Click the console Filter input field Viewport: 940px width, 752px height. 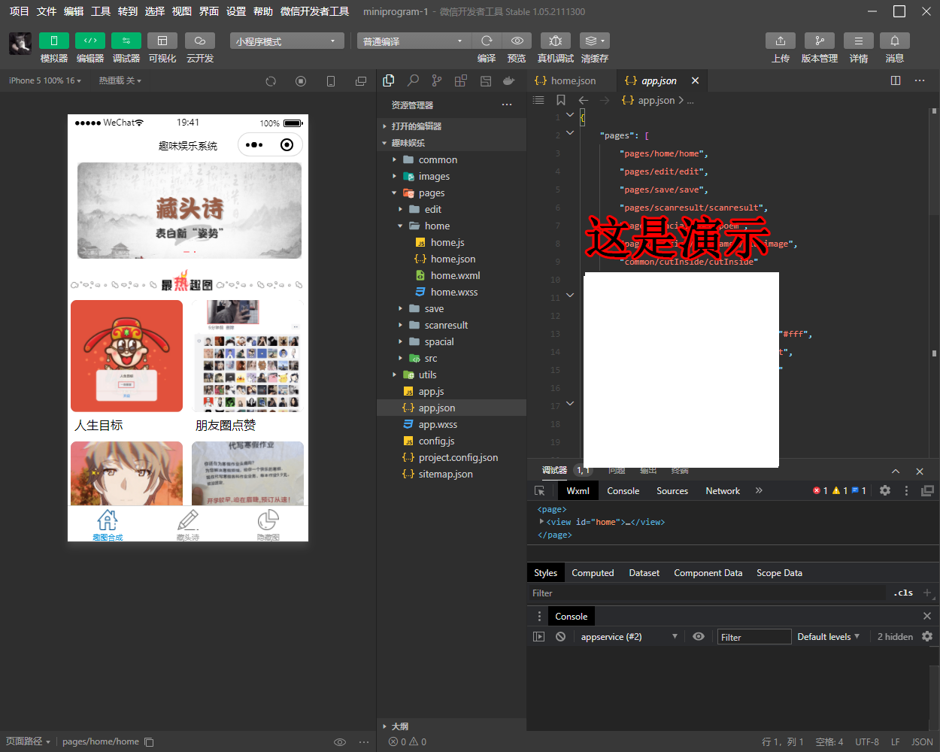[x=754, y=637]
